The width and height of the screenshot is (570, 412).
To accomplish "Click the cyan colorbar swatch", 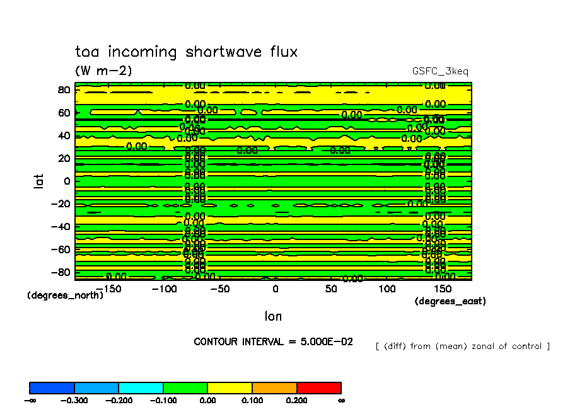I will coord(141,388).
